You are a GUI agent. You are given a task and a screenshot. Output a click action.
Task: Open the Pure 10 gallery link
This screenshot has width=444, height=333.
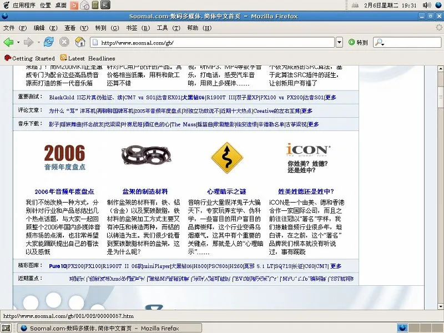pyautogui.click(x=58, y=266)
